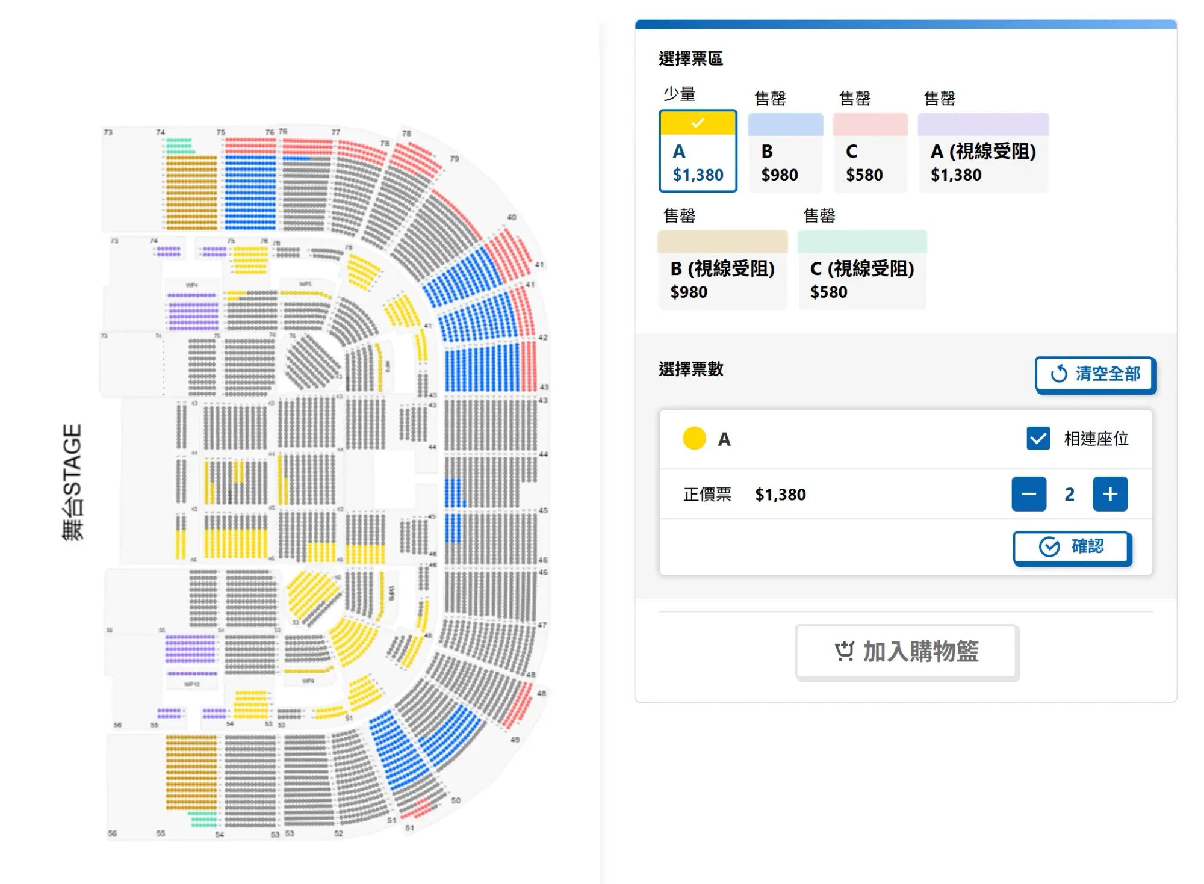Click the minus icon to decrease tickets
This screenshot has width=1204, height=884.
point(1029,494)
